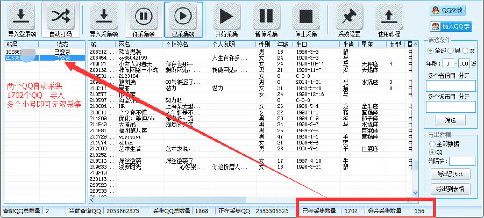Screen dimensions: 484x218
Task: Click the horizontal scrollbar thumb
Action: coord(170,200)
